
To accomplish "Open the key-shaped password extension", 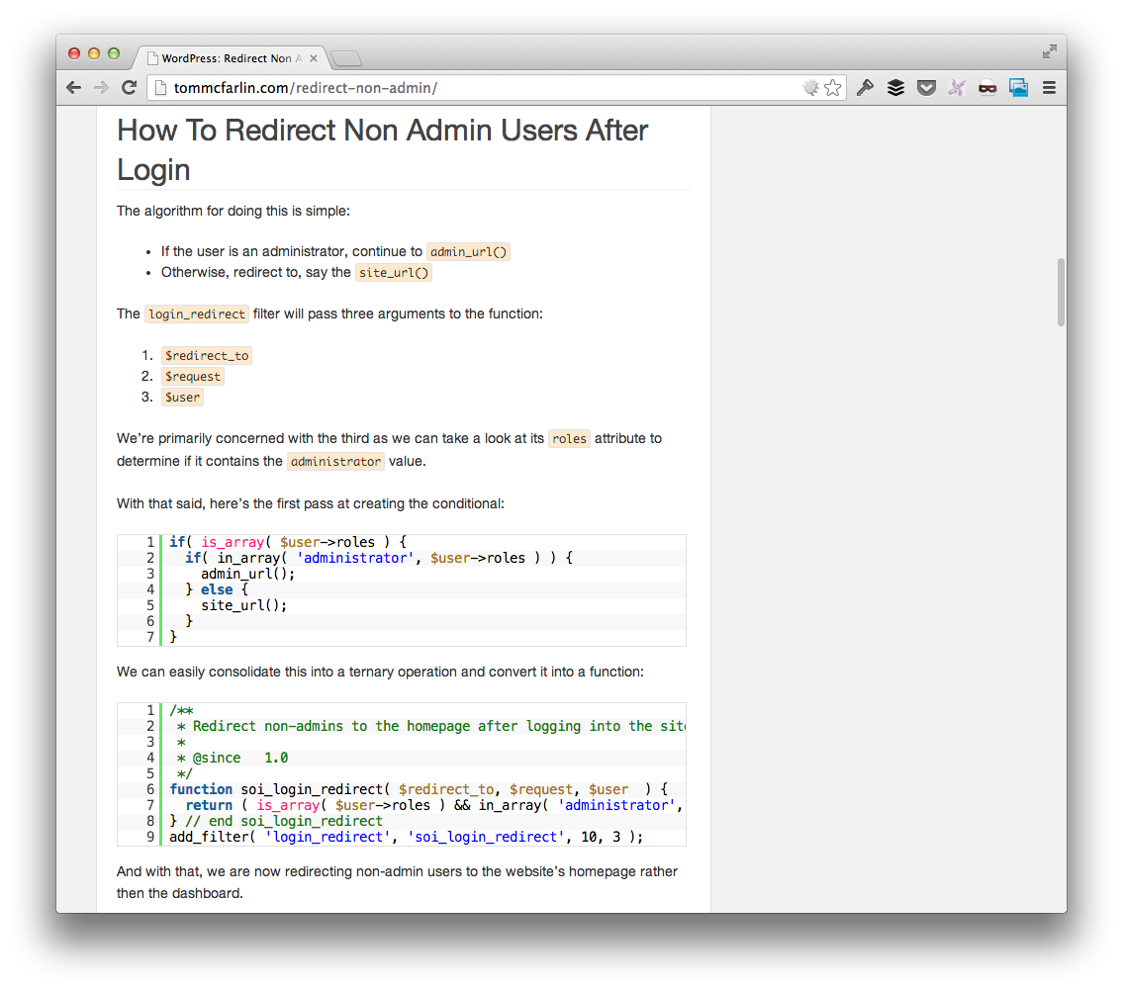I will click(865, 88).
